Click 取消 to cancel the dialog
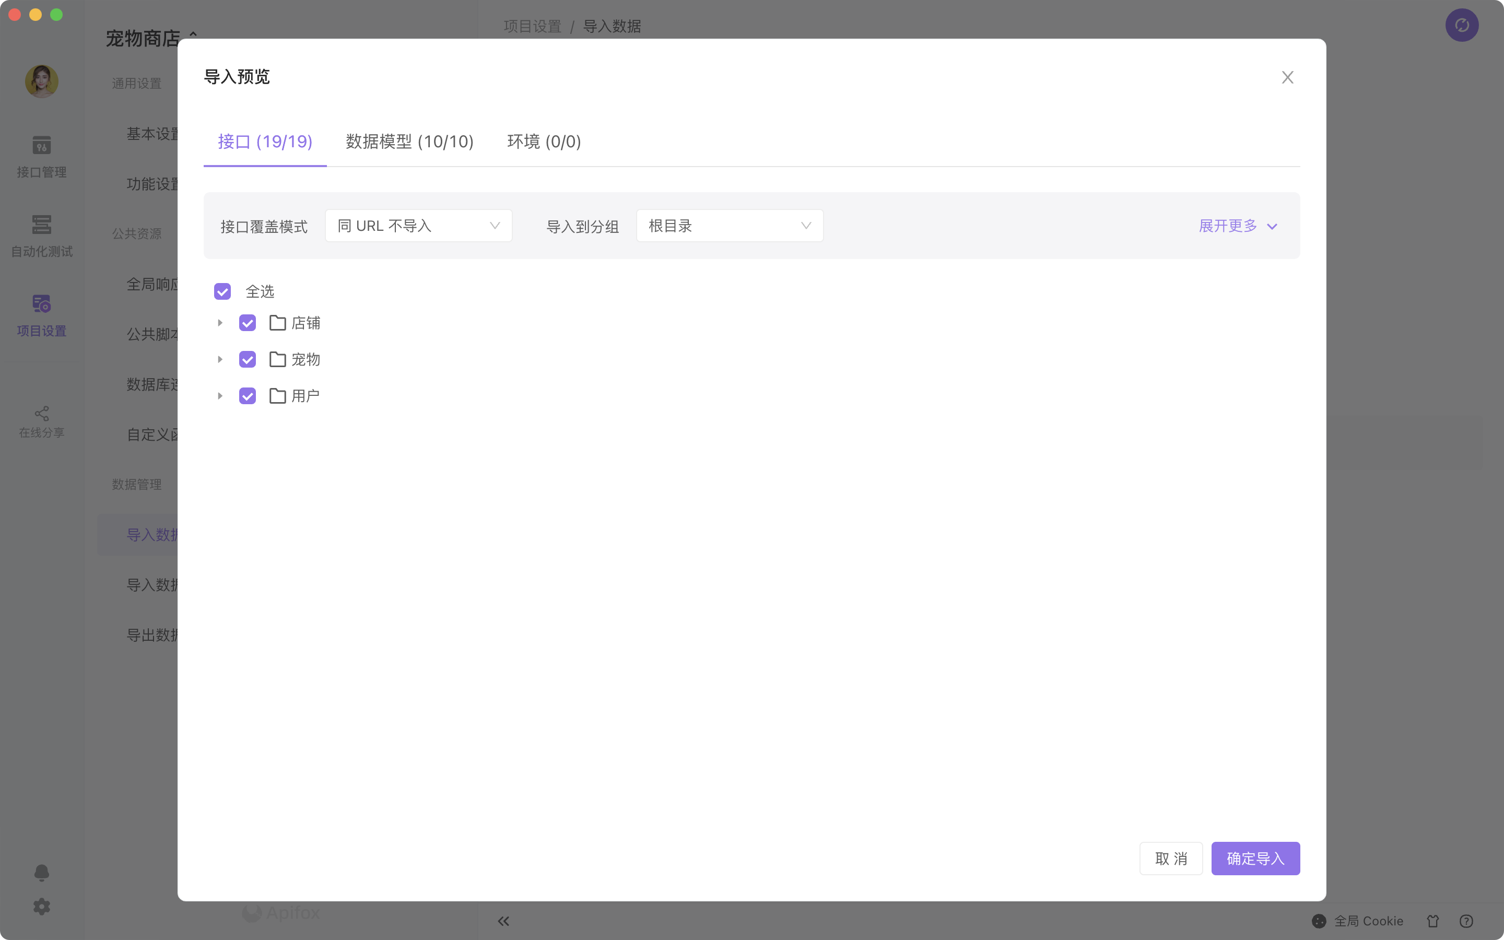The width and height of the screenshot is (1504, 940). (1170, 857)
